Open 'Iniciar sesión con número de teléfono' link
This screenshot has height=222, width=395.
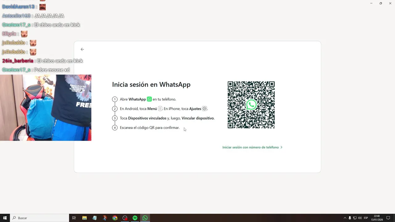252,147
